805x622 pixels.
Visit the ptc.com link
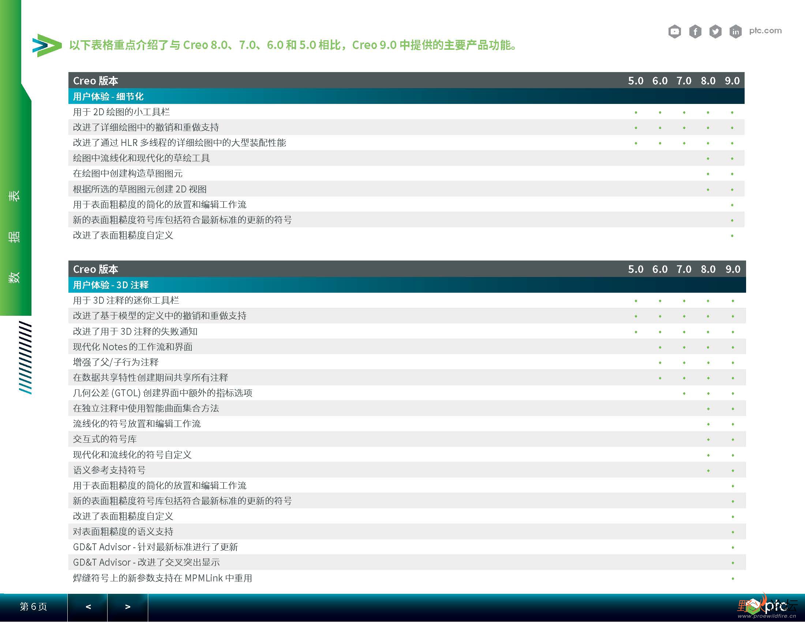(765, 31)
